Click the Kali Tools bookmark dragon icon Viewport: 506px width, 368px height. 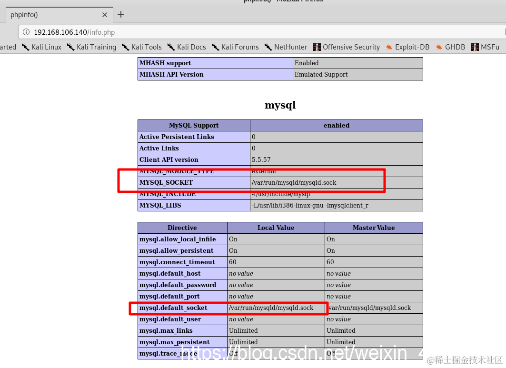coord(125,47)
